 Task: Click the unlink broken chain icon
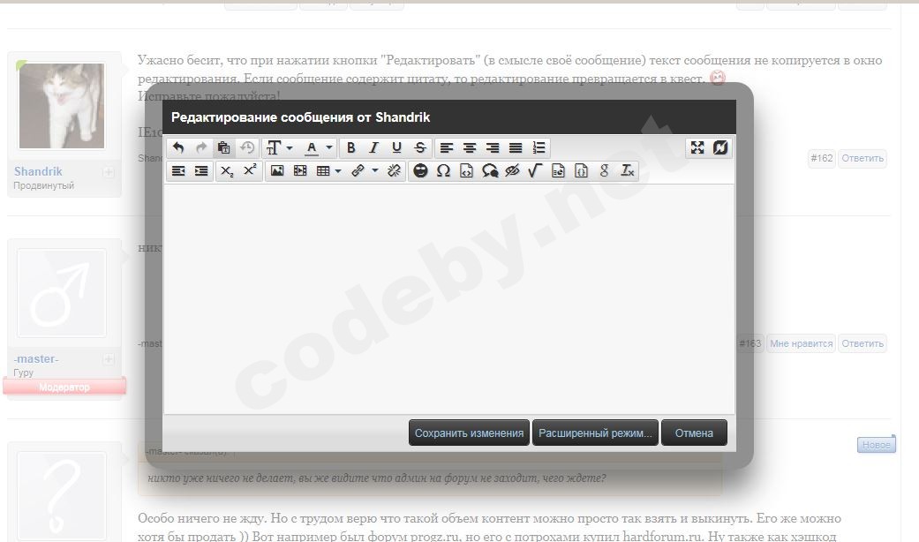(394, 170)
